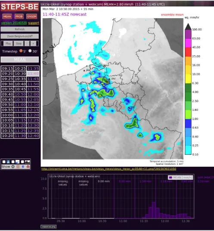This screenshot has height=231, width=214.
Task: Switch to the PROB product tab
Action: [19, 16]
